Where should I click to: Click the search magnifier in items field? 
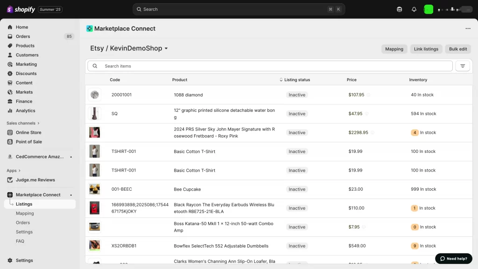[x=95, y=66]
